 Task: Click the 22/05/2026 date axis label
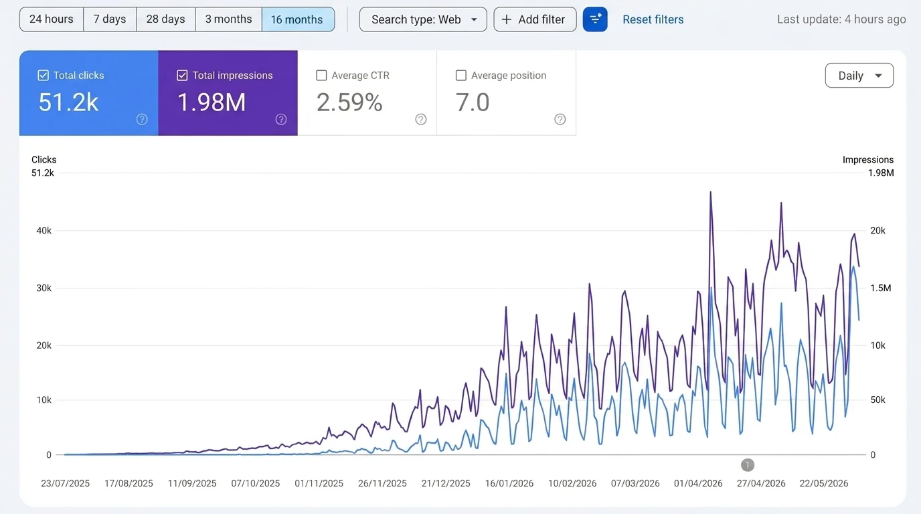pyautogui.click(x=824, y=483)
